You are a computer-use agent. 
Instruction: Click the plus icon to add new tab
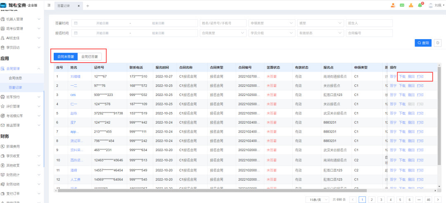click(88, 6)
